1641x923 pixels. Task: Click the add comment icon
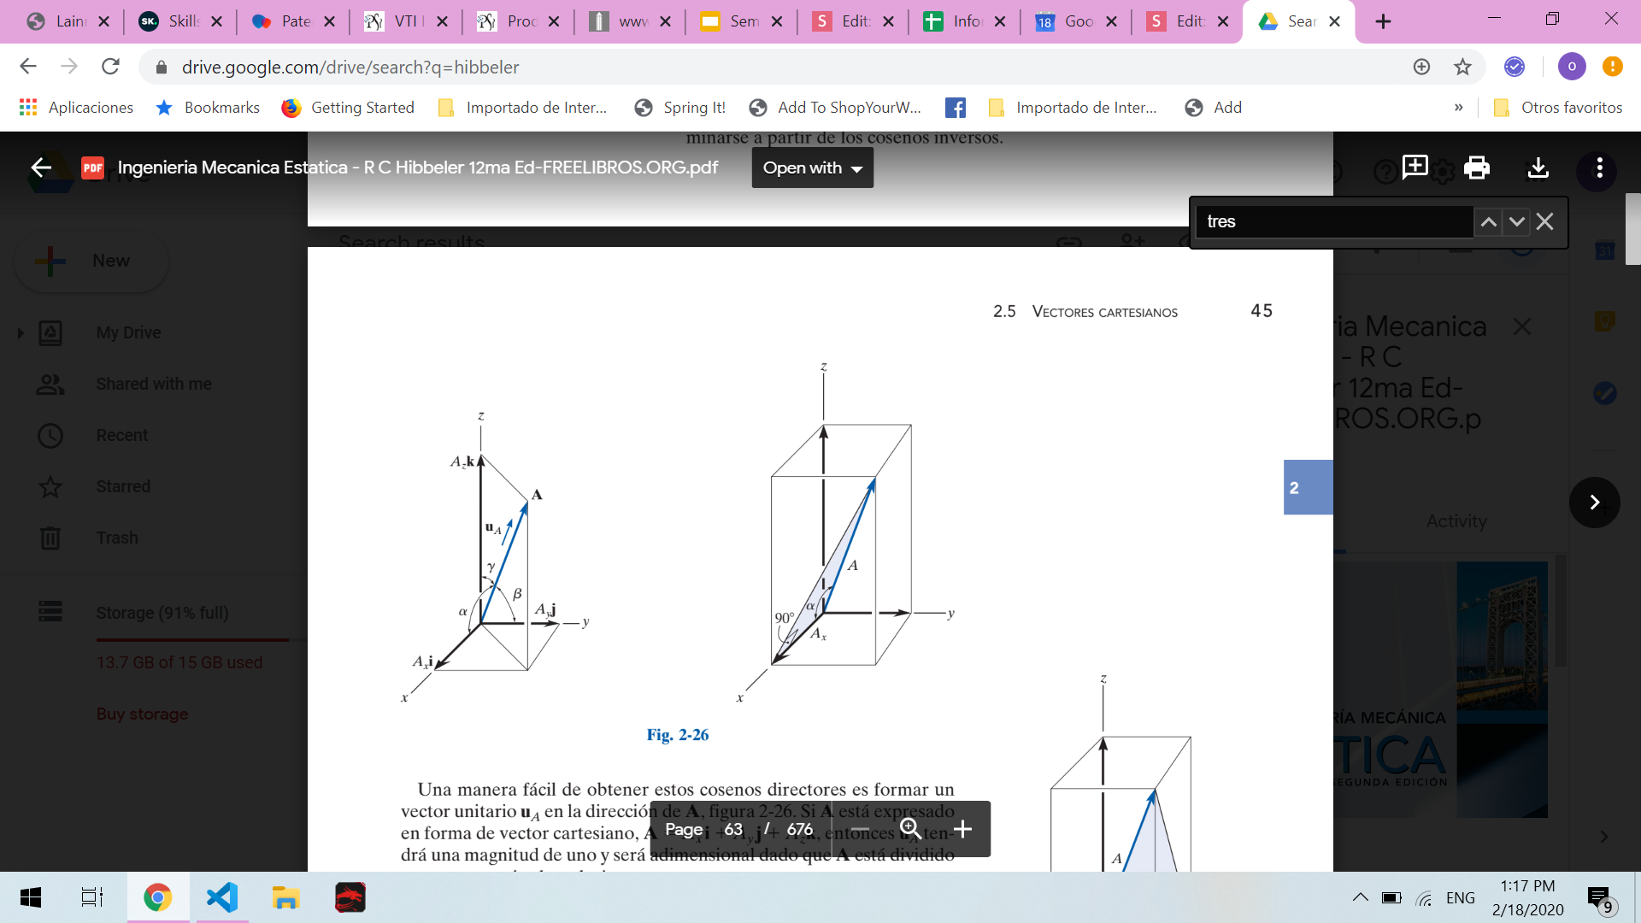1415,167
